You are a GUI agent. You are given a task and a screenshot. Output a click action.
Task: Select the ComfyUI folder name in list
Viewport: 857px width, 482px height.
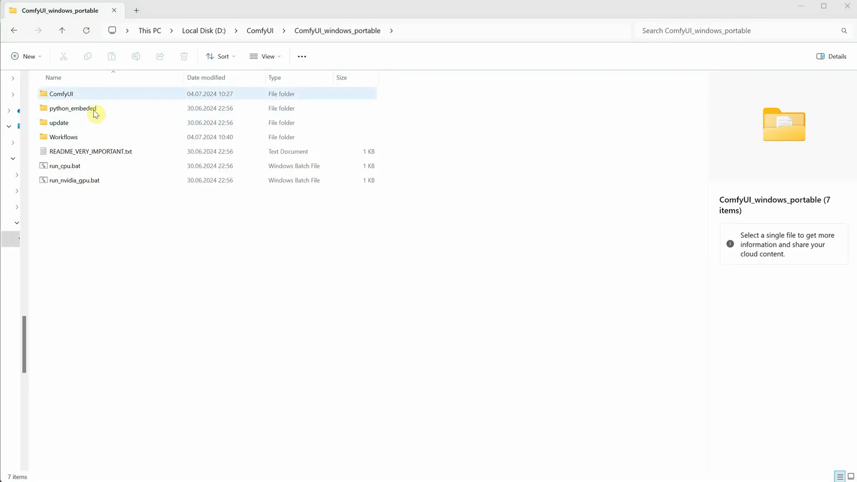click(x=61, y=94)
